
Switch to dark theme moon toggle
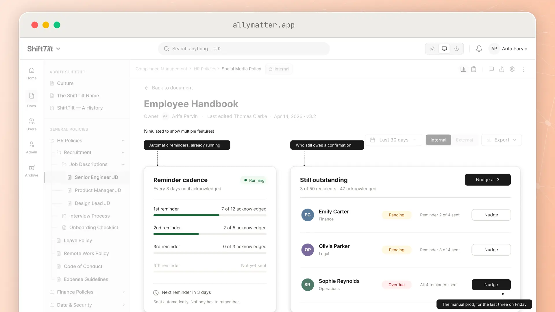pos(457,49)
